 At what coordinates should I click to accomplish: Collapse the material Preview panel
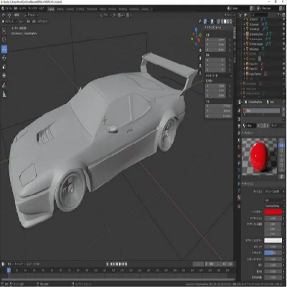coord(249,133)
